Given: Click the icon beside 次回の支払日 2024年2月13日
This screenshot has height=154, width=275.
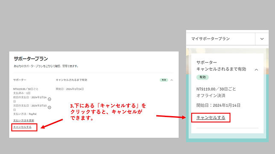Looking at the screenshot, I should point(50,107).
